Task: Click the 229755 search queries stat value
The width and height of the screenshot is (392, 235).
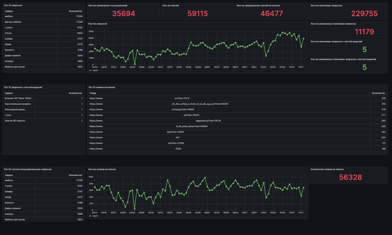Action: (x=364, y=13)
